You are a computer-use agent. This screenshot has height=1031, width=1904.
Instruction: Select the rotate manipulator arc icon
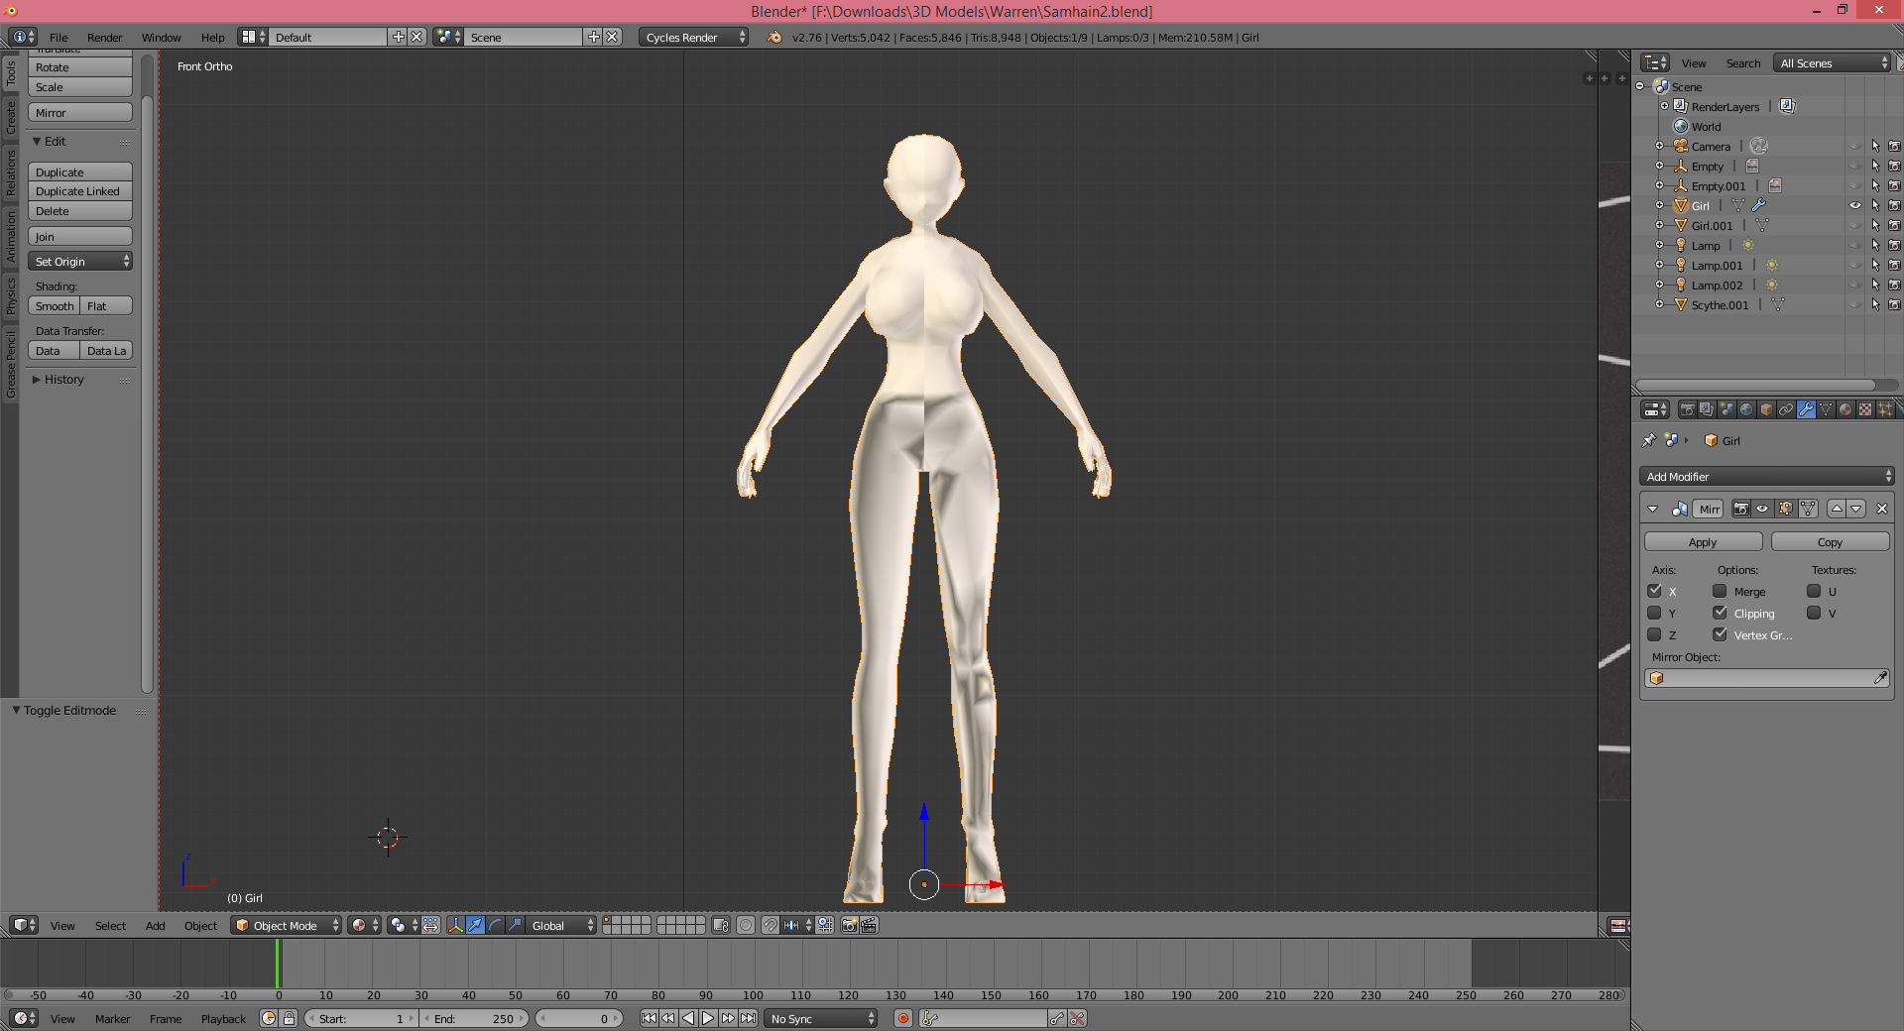(x=495, y=925)
